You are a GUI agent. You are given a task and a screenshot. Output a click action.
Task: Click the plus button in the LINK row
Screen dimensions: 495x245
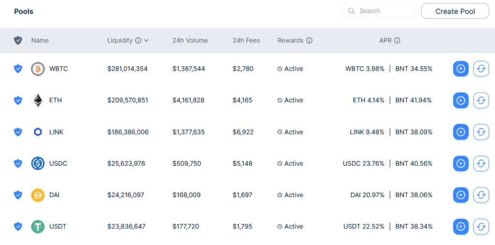point(461,132)
